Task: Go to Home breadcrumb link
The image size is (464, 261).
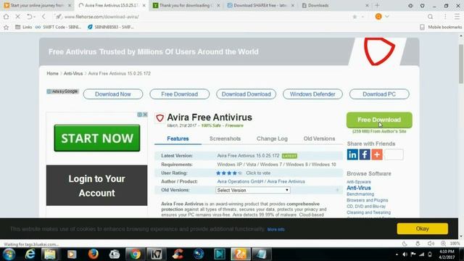Action: tap(52, 73)
